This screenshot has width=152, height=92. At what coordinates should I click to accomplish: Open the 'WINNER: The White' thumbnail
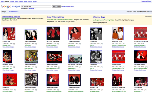pyautogui.click(x=53, y=33)
